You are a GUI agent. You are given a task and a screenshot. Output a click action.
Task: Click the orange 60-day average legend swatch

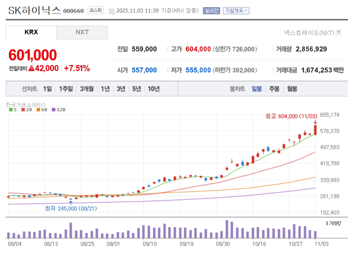coord(38,110)
